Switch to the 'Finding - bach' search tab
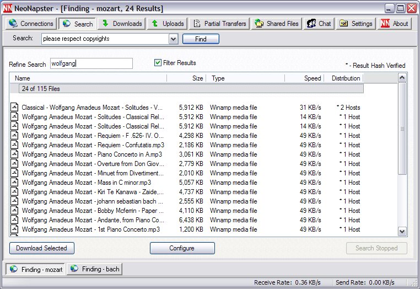420x289 pixels. click(x=95, y=269)
